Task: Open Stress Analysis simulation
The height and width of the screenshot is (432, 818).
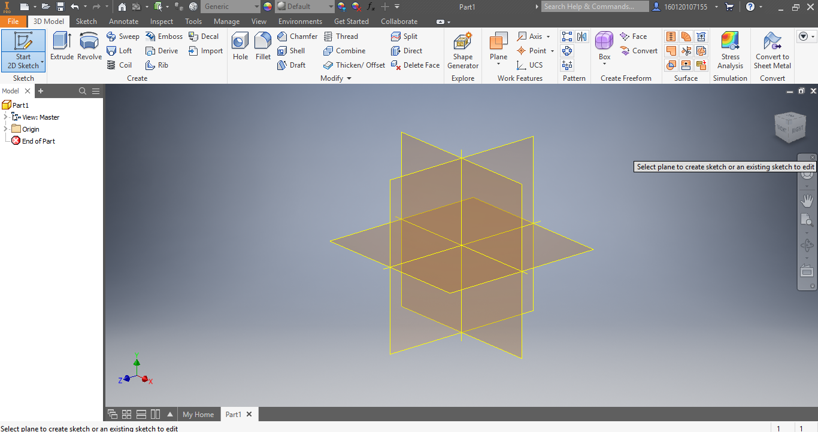Action: tap(731, 51)
